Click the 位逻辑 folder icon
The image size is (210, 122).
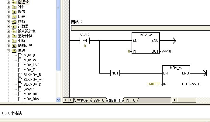pyautogui.click(x=14, y=2)
